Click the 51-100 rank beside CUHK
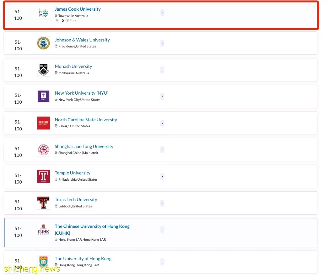328x275 pixels. tap(18, 232)
